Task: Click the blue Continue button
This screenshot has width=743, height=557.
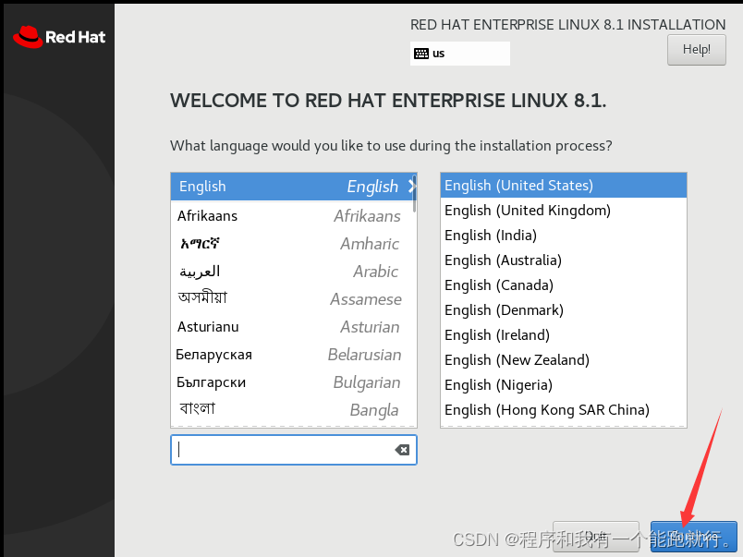Action: (693, 537)
